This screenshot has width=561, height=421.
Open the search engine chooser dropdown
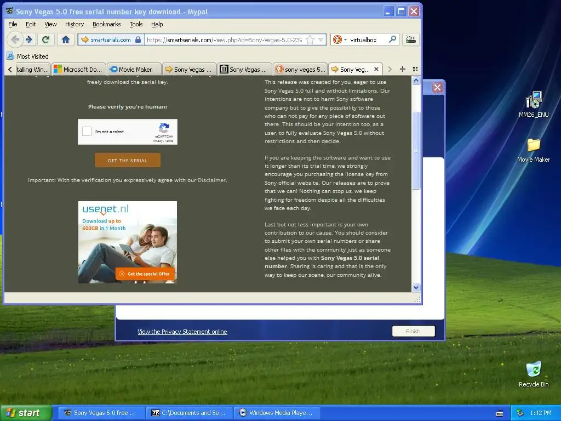point(345,39)
